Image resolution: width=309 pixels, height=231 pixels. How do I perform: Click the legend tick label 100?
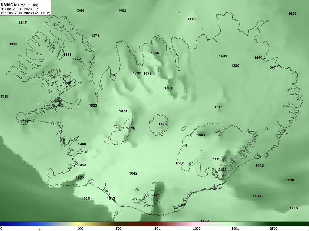tap(80, 229)
